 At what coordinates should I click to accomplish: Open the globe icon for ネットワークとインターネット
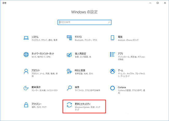pyautogui.click(x=26, y=55)
